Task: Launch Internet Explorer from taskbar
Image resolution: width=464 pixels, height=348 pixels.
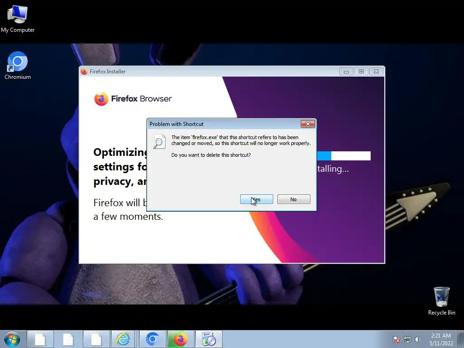Action: pyautogui.click(x=123, y=339)
